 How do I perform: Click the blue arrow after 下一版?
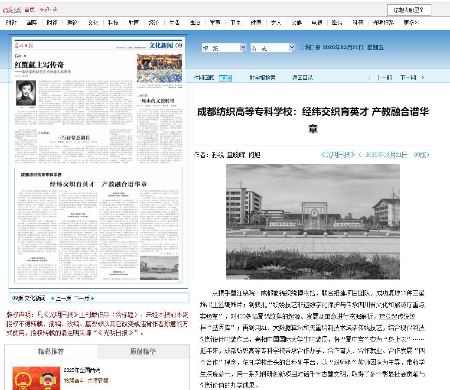coord(92,298)
